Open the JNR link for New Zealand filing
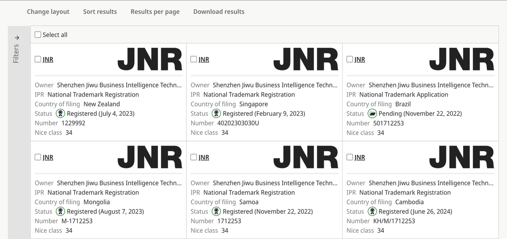Screen dimensions: 507x239 48,59
